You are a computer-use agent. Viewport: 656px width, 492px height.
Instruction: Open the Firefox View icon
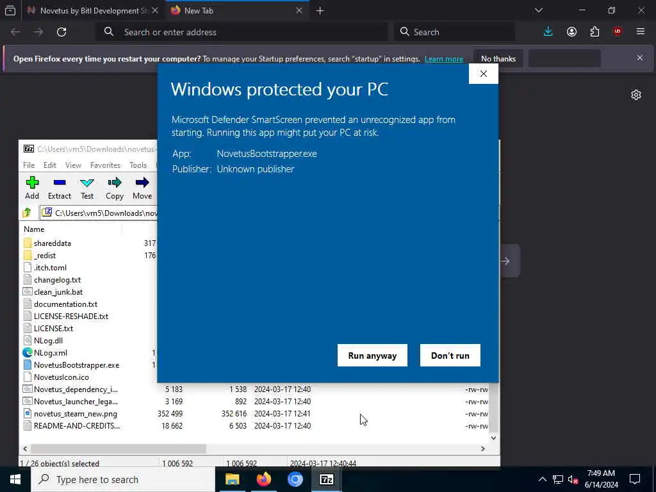coord(10,10)
